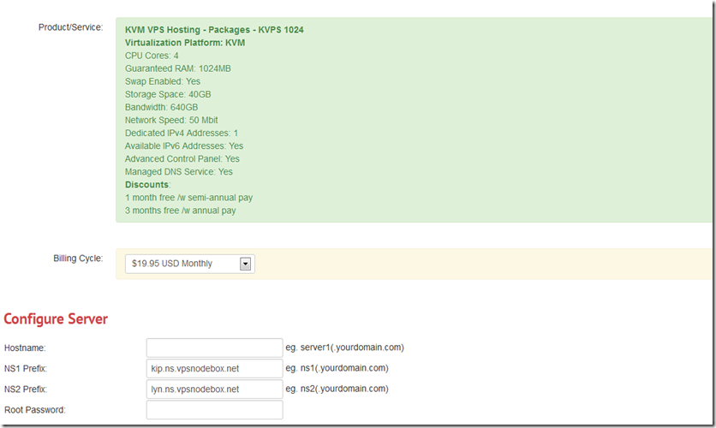Click "Virtualization Platform: KVM" text
The image size is (716, 428).
tap(185, 43)
